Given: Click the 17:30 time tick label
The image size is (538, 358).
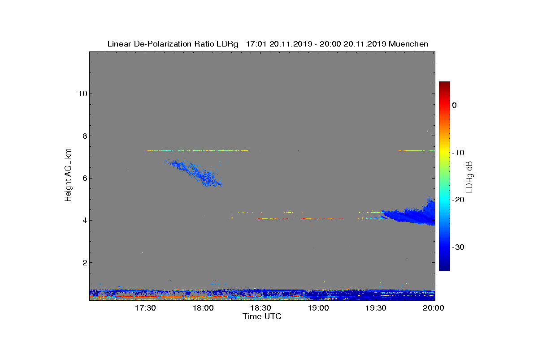Looking at the screenshot, I should [145, 308].
